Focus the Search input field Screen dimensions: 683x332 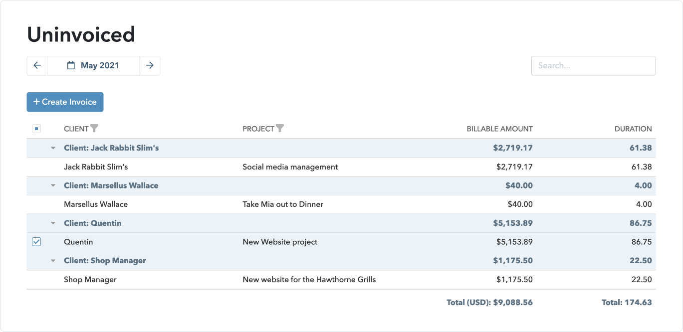pyautogui.click(x=593, y=65)
